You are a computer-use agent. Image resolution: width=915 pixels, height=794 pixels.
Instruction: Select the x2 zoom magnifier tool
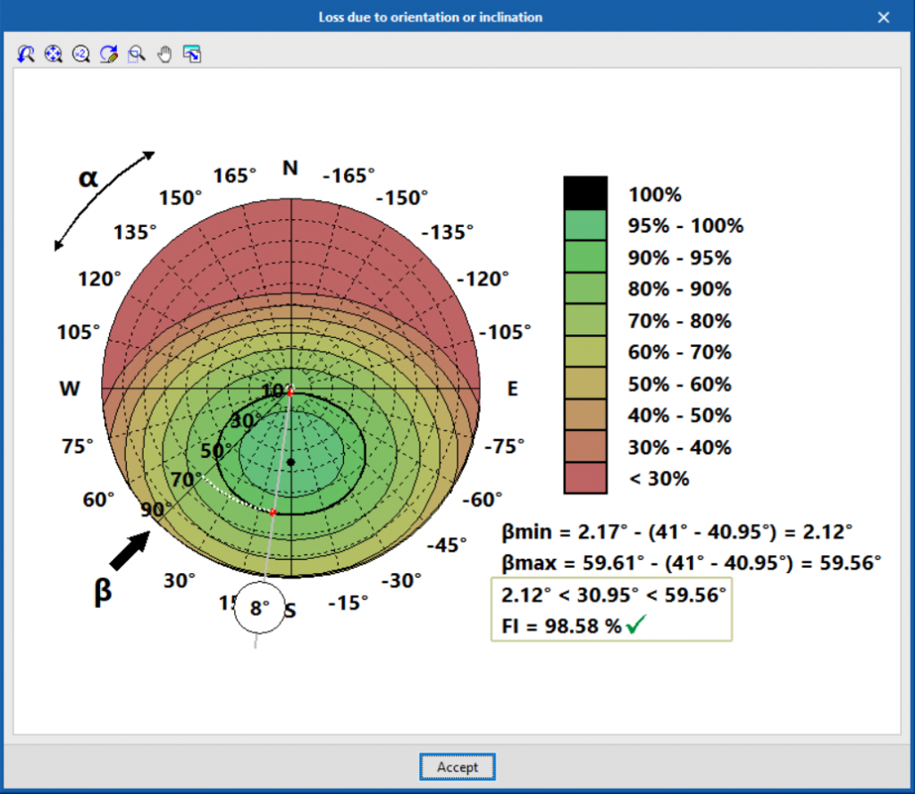pos(81,55)
